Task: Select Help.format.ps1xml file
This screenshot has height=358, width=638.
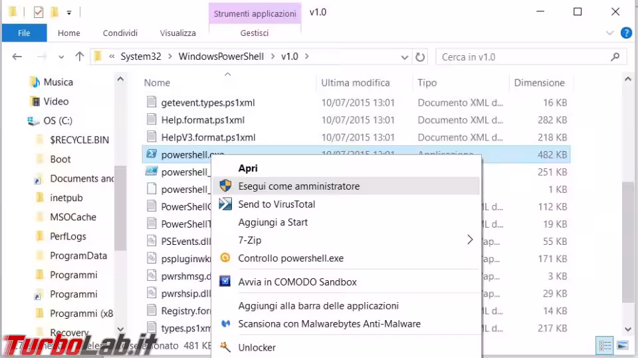Action: (x=203, y=120)
